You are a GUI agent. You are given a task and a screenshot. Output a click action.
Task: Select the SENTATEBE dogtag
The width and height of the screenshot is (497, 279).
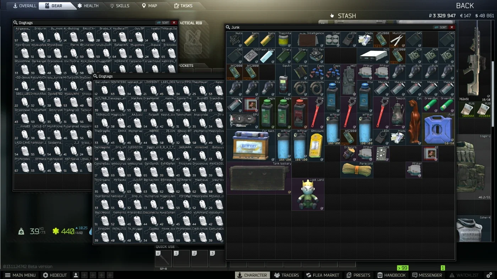(119, 88)
